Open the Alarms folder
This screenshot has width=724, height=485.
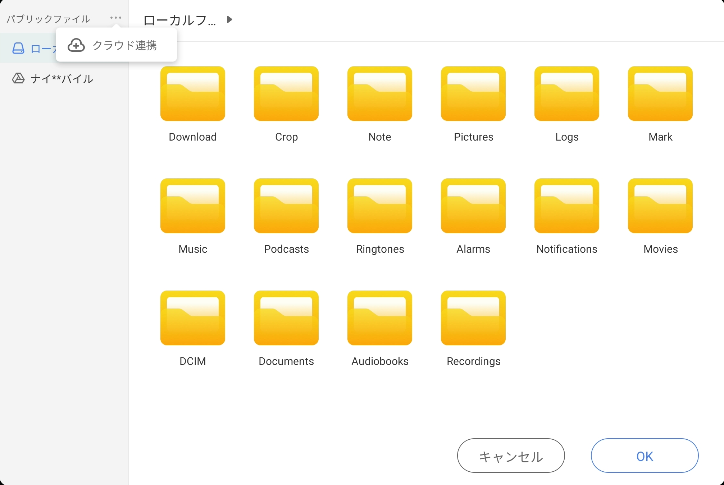(473, 206)
